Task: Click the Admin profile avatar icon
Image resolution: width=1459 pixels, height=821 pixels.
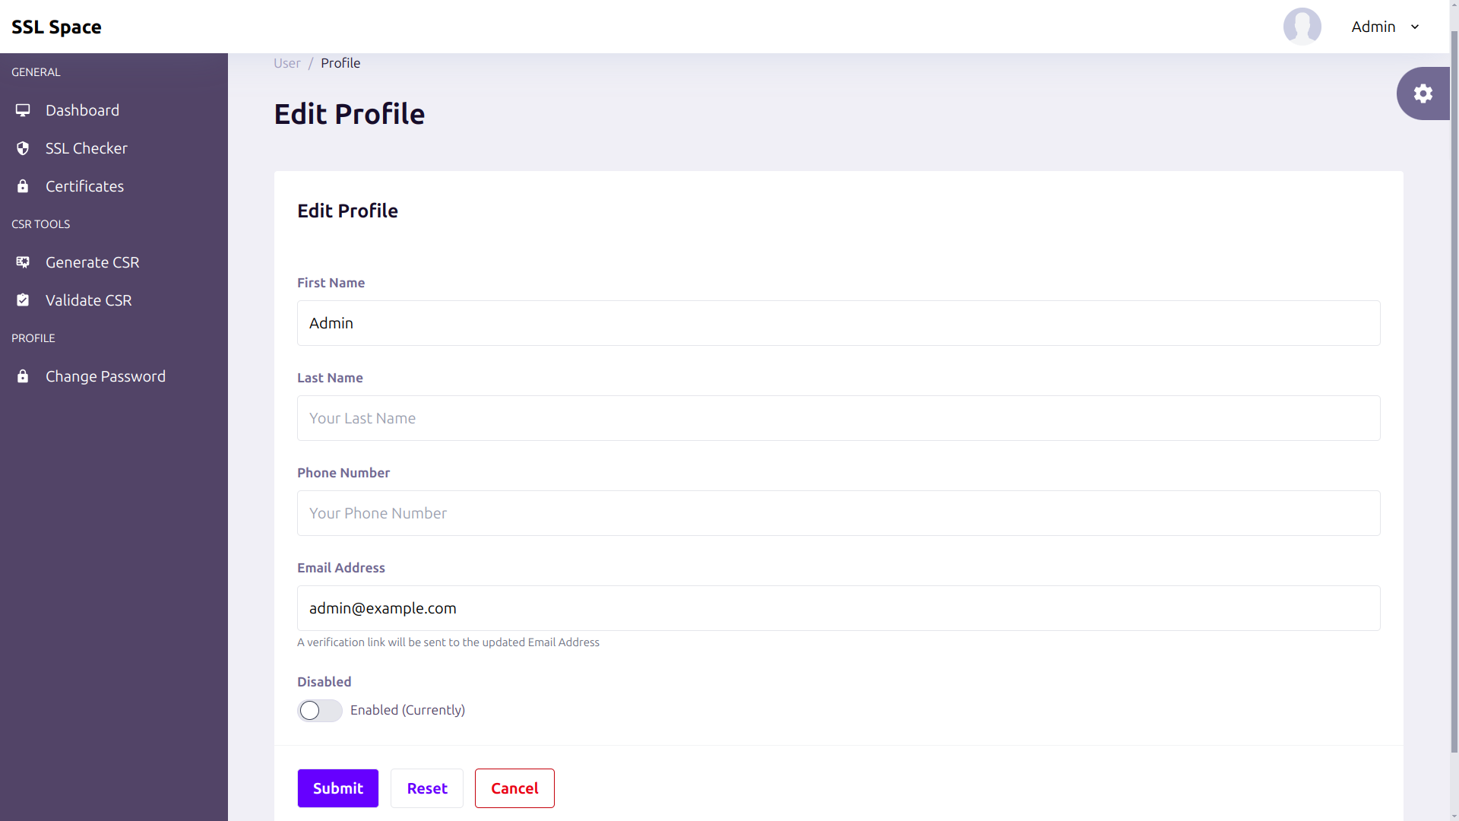Action: coord(1302,26)
